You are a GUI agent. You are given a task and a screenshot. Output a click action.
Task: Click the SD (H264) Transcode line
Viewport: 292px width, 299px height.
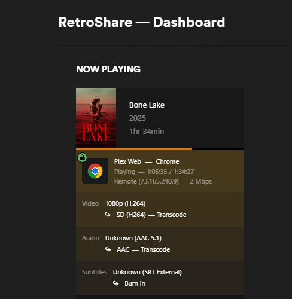(151, 215)
